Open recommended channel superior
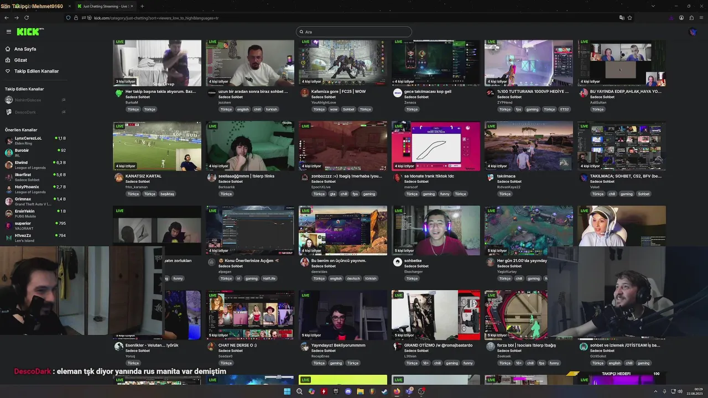Image resolution: width=708 pixels, height=398 pixels. pyautogui.click(x=35, y=226)
